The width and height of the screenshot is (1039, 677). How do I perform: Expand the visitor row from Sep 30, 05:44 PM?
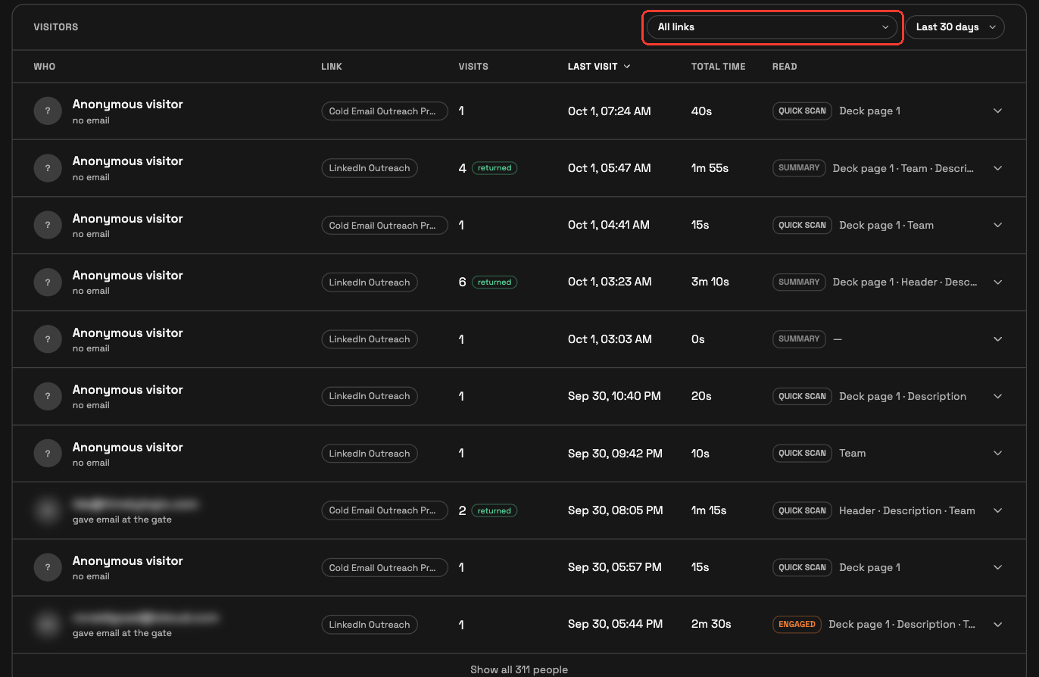997,625
